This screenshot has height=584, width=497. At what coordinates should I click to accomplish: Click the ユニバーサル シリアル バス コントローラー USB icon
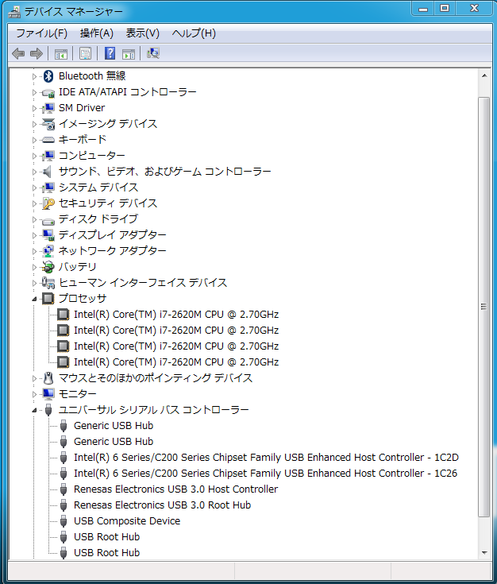(x=48, y=410)
